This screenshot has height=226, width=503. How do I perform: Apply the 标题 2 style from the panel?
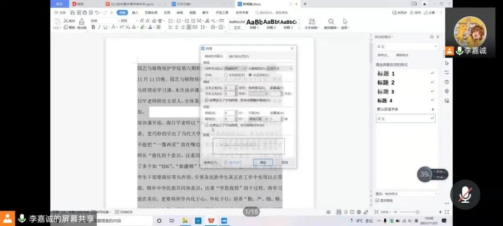(386, 82)
